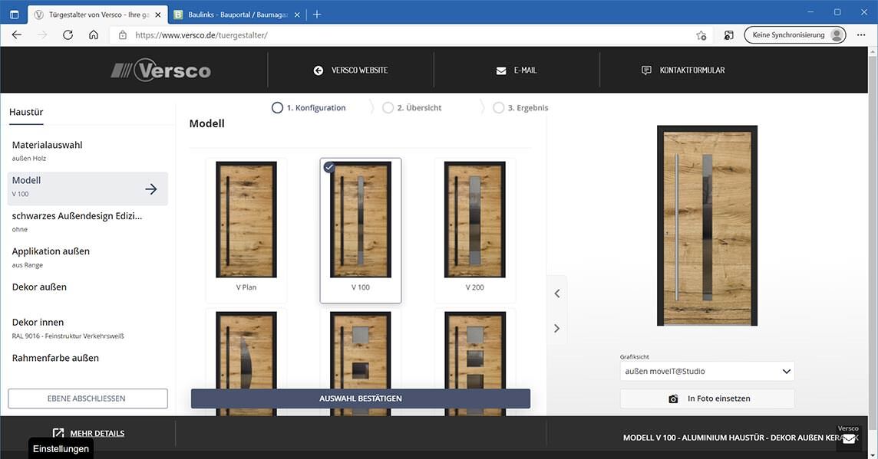View site information via the lock icon
The width and height of the screenshot is (878, 459).
[123, 35]
